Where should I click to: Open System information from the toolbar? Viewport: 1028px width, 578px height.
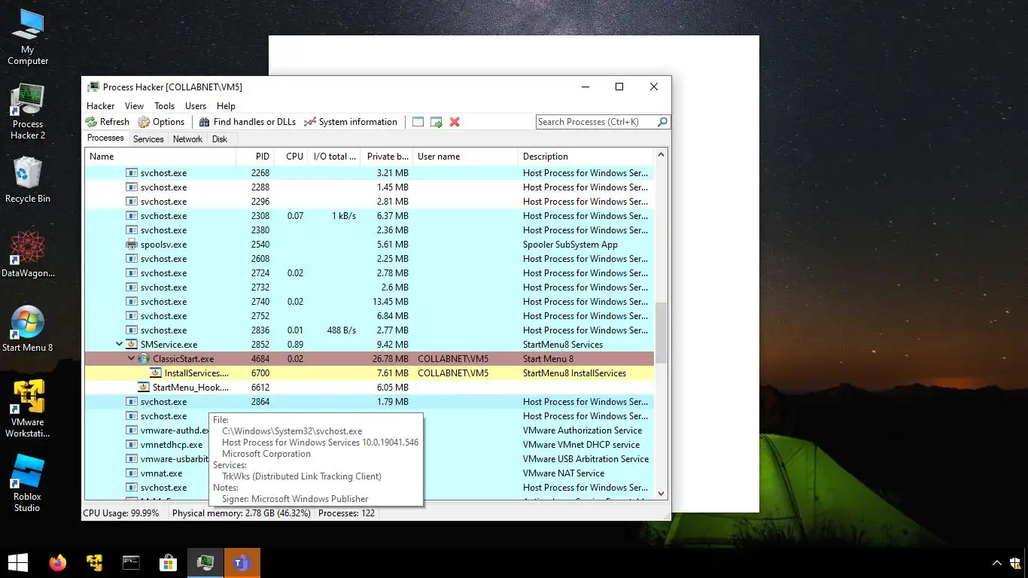tap(350, 122)
